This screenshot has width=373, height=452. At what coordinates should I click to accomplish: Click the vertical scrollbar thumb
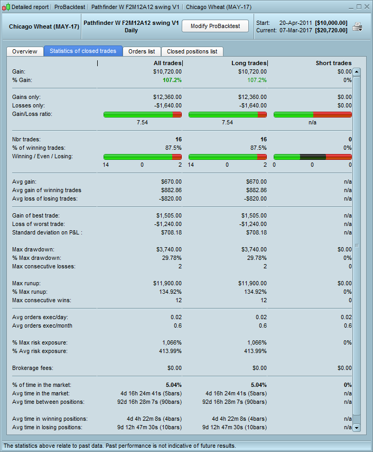pyautogui.click(x=357, y=246)
